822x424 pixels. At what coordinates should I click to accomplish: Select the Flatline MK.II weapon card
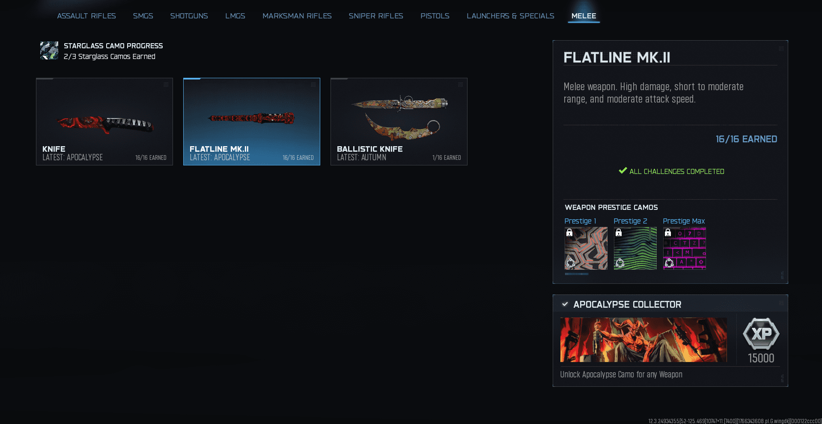tap(252, 121)
